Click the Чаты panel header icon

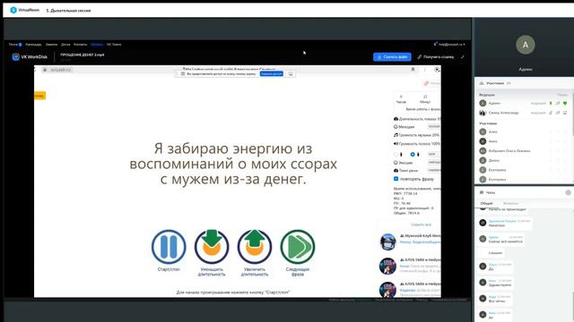(482, 192)
